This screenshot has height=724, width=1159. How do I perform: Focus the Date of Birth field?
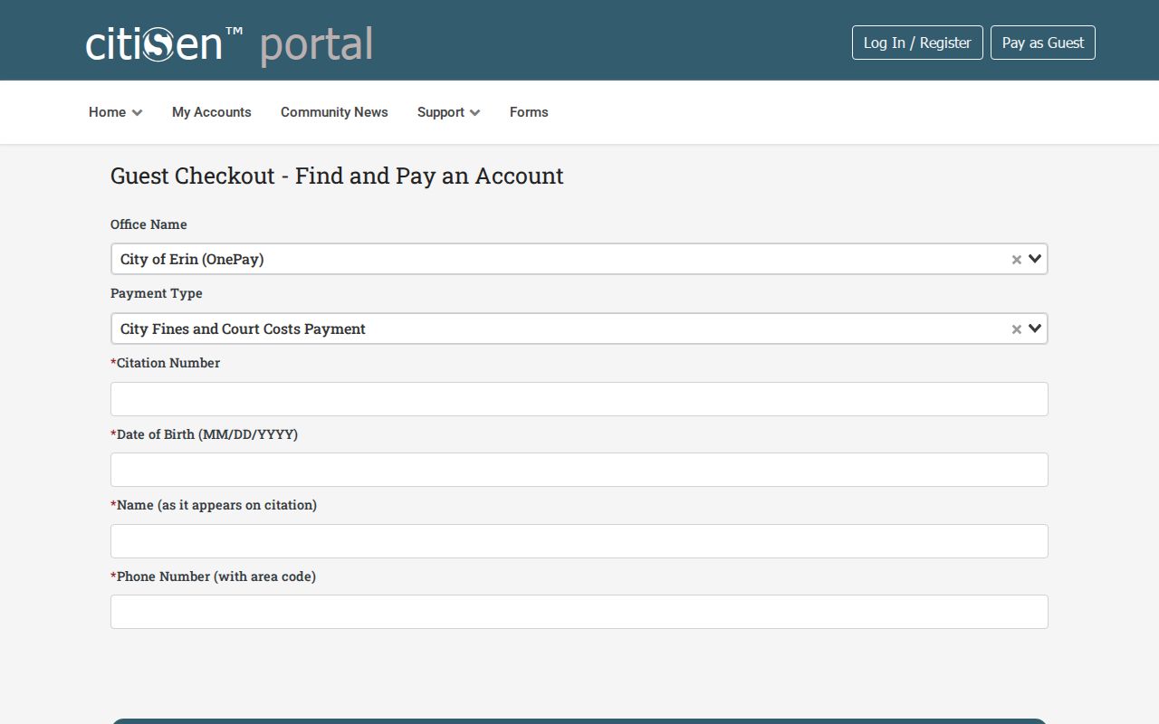(579, 470)
